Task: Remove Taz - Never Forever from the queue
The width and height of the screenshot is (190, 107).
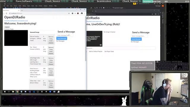Action: click(51, 50)
